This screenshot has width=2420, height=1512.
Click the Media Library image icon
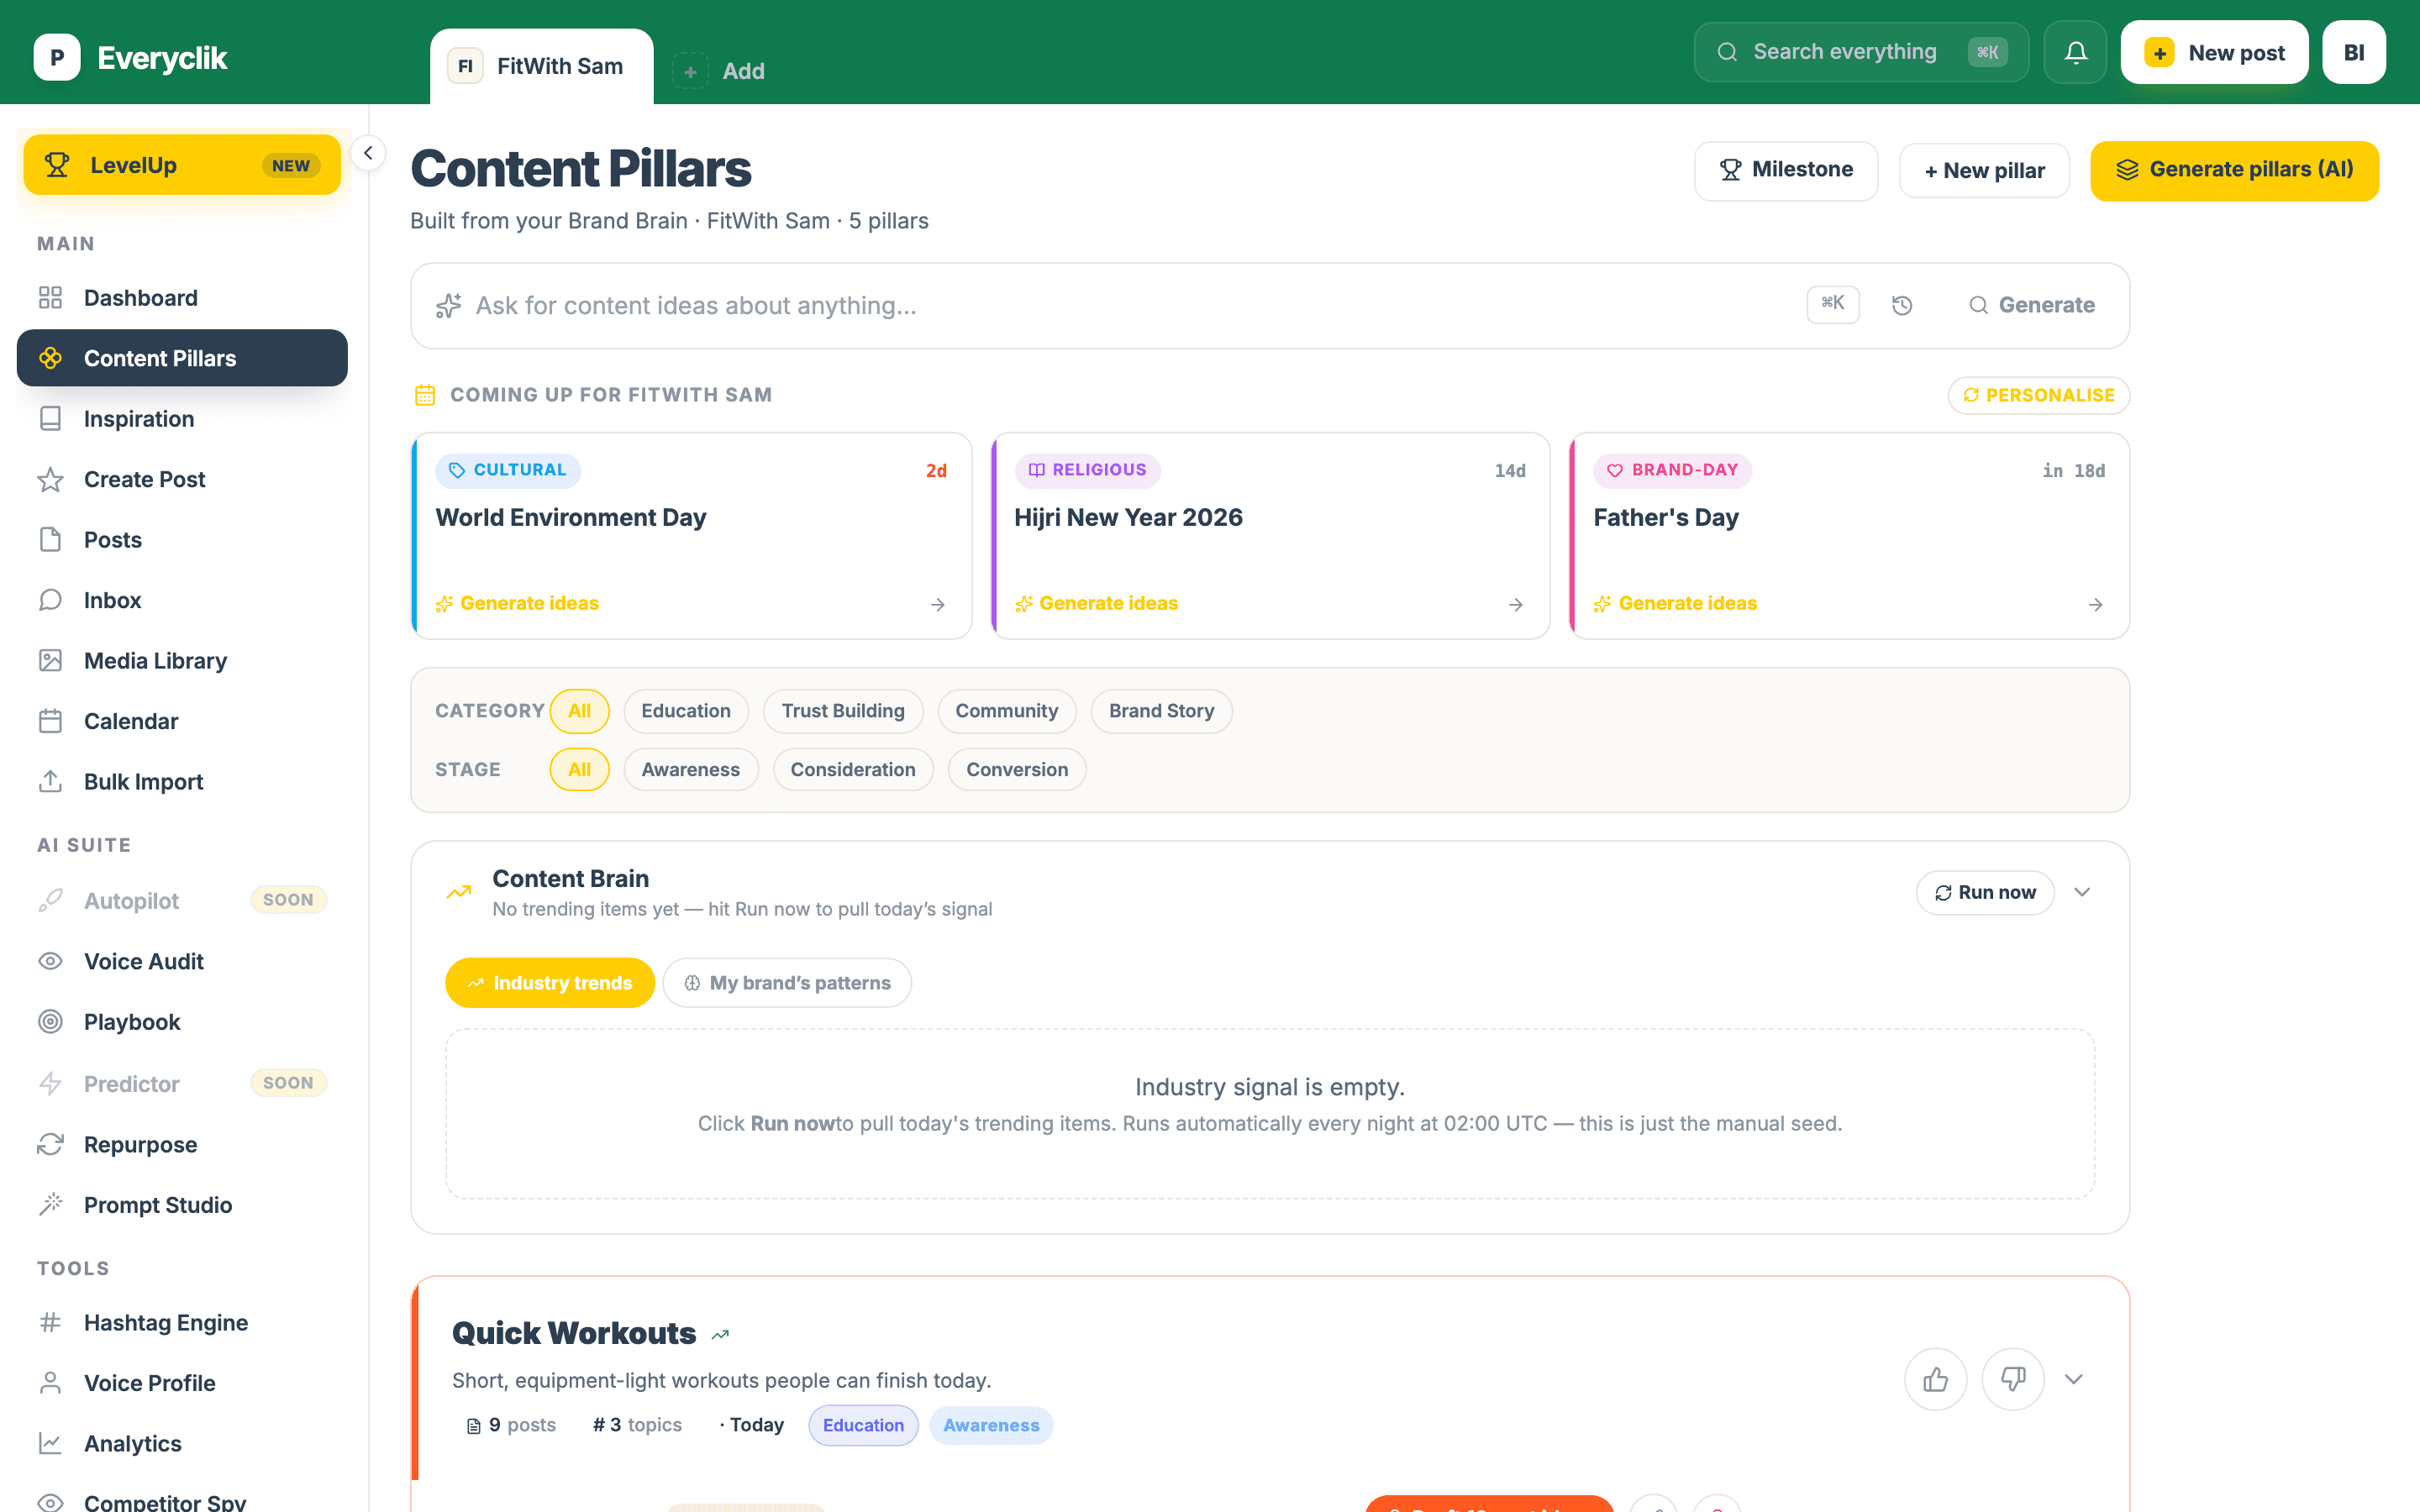pos(50,660)
